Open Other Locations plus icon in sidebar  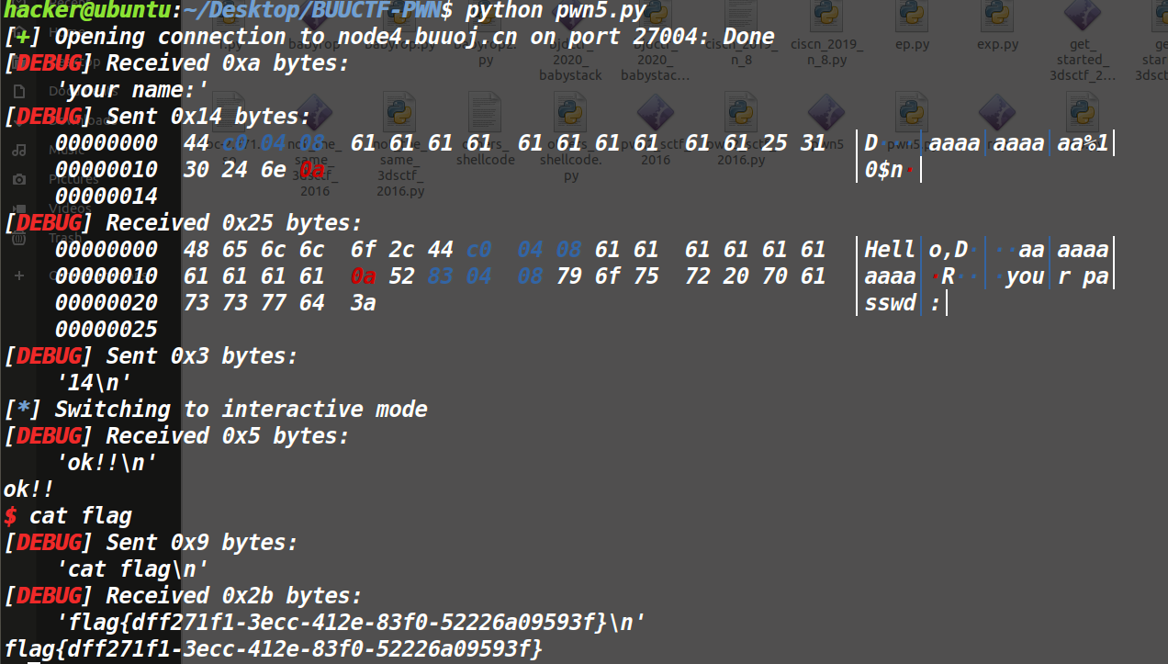pos(18,276)
